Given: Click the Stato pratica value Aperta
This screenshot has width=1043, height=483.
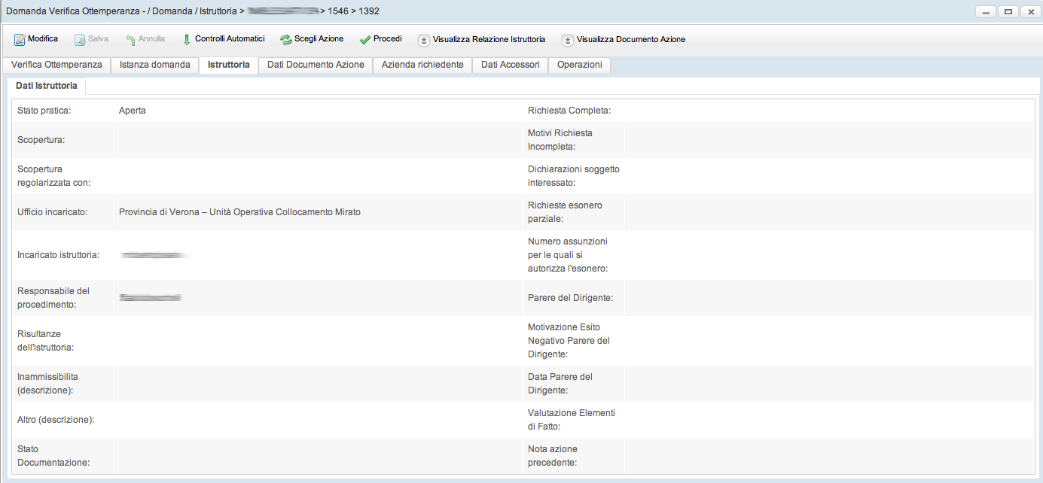Looking at the screenshot, I should [x=133, y=111].
